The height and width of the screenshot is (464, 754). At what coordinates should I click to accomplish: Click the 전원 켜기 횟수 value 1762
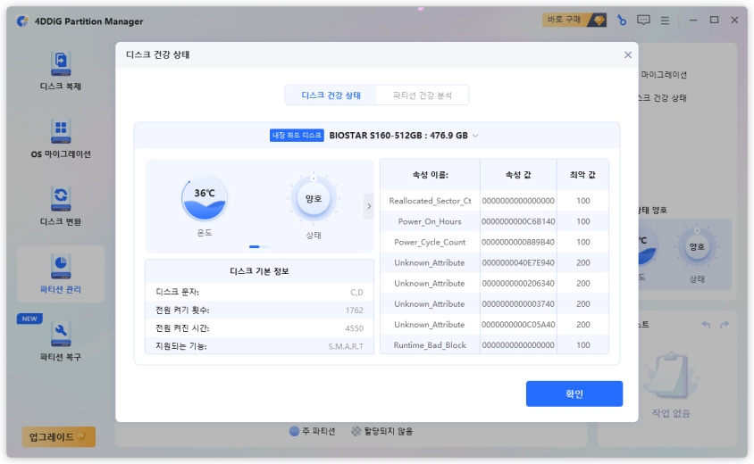click(354, 311)
